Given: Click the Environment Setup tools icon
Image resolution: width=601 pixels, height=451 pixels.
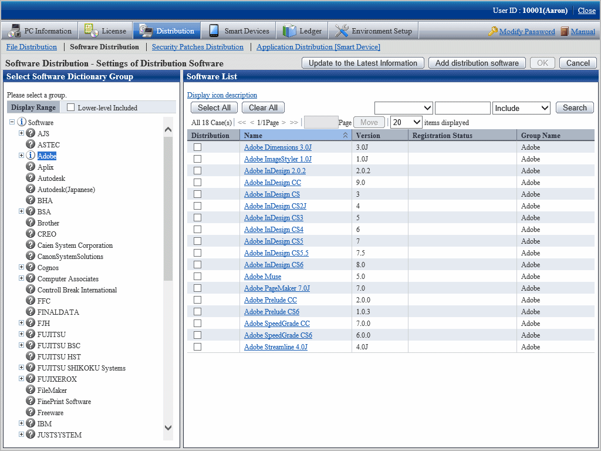Looking at the screenshot, I should point(341,31).
